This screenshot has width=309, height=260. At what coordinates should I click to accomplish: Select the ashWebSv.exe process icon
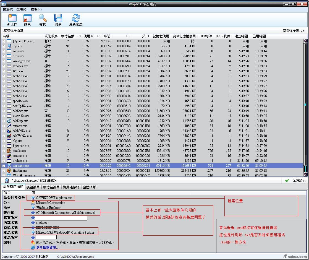9,136
